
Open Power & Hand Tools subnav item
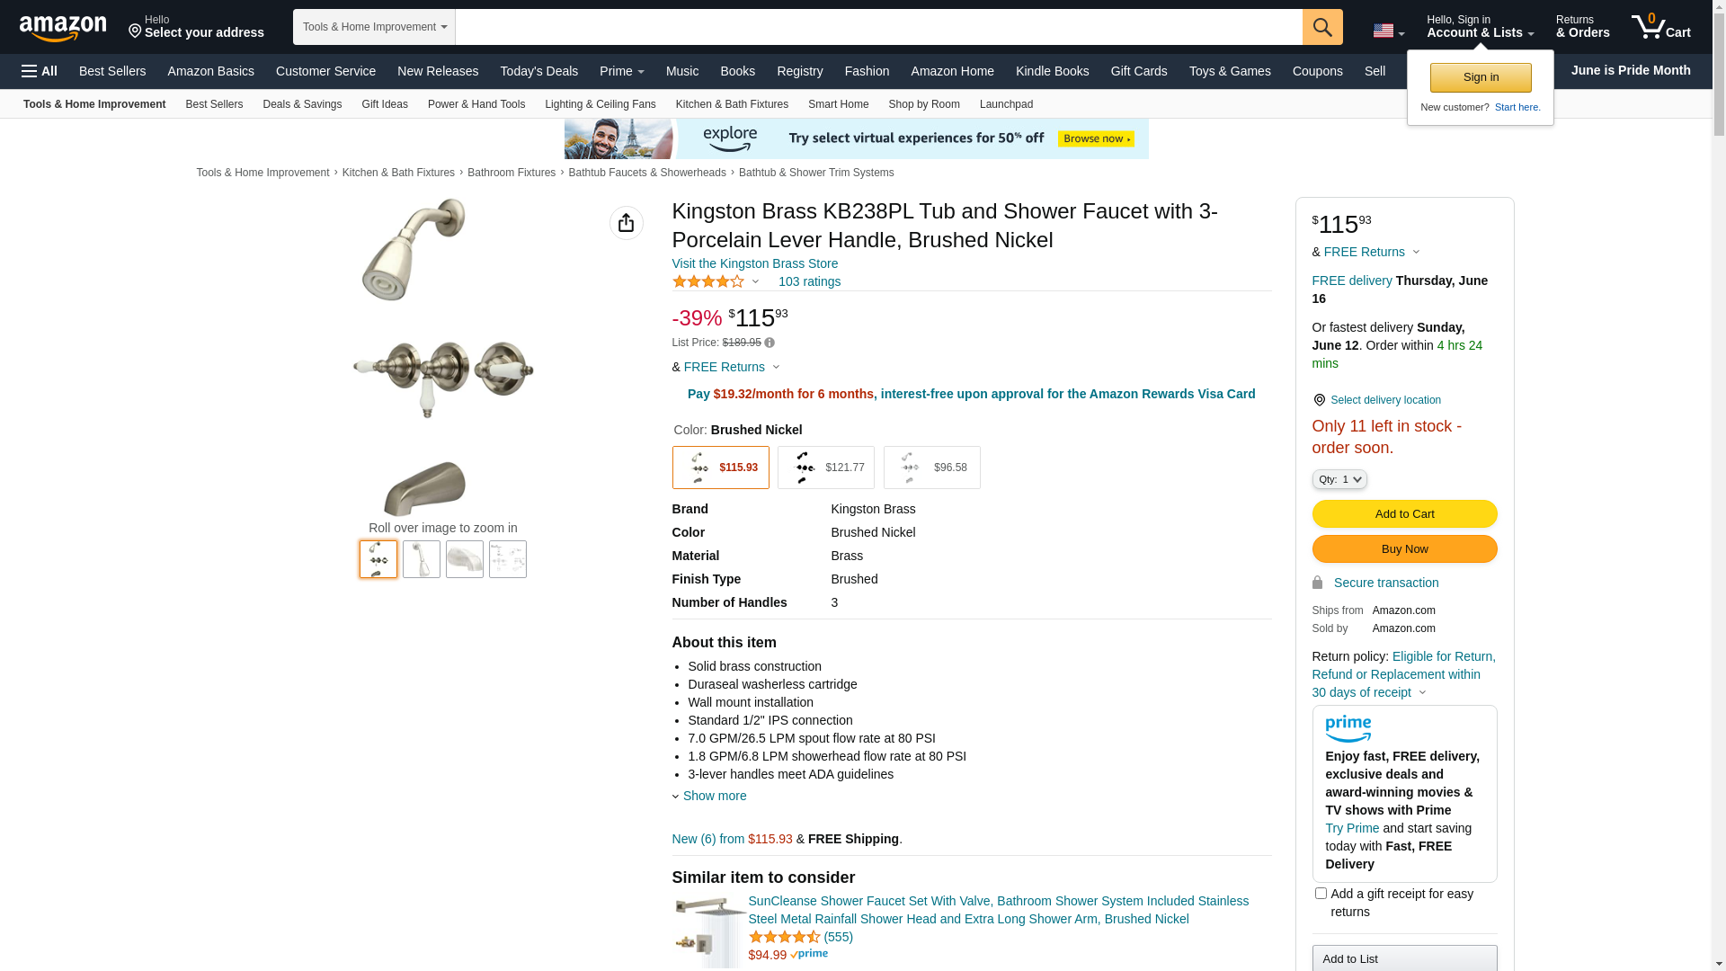point(476,104)
